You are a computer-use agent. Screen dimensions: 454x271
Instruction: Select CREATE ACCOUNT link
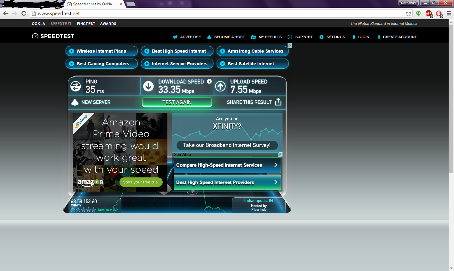(400, 37)
